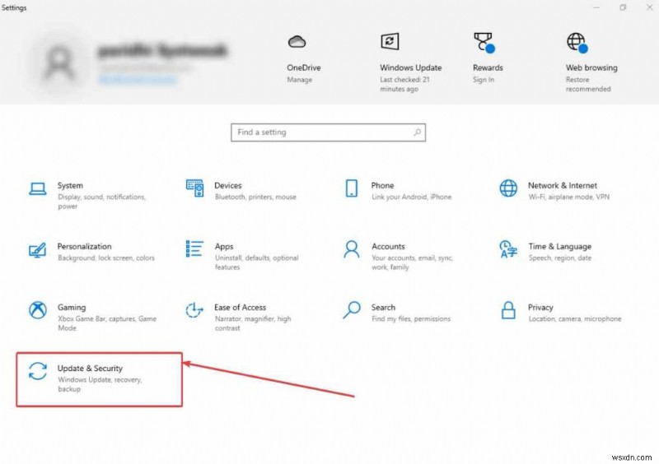659x464 pixels.
Task: Click 'Bluetooth, printers, mouse' description
Action: coord(255,197)
